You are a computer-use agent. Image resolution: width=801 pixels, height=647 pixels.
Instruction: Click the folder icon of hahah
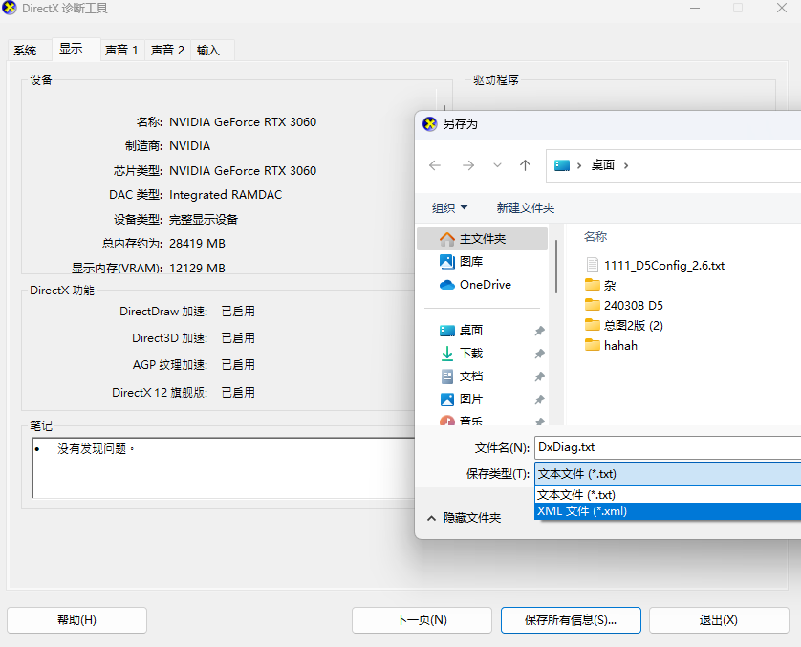(592, 345)
